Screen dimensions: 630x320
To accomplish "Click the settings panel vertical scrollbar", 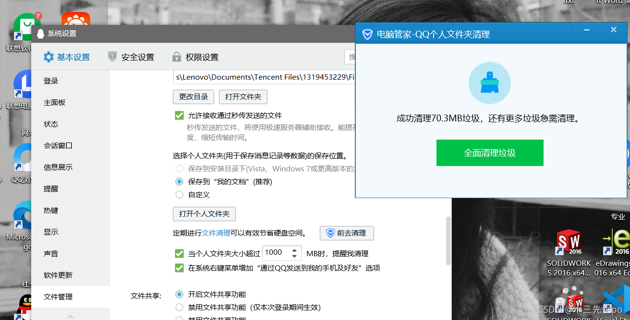I will (448, 241).
